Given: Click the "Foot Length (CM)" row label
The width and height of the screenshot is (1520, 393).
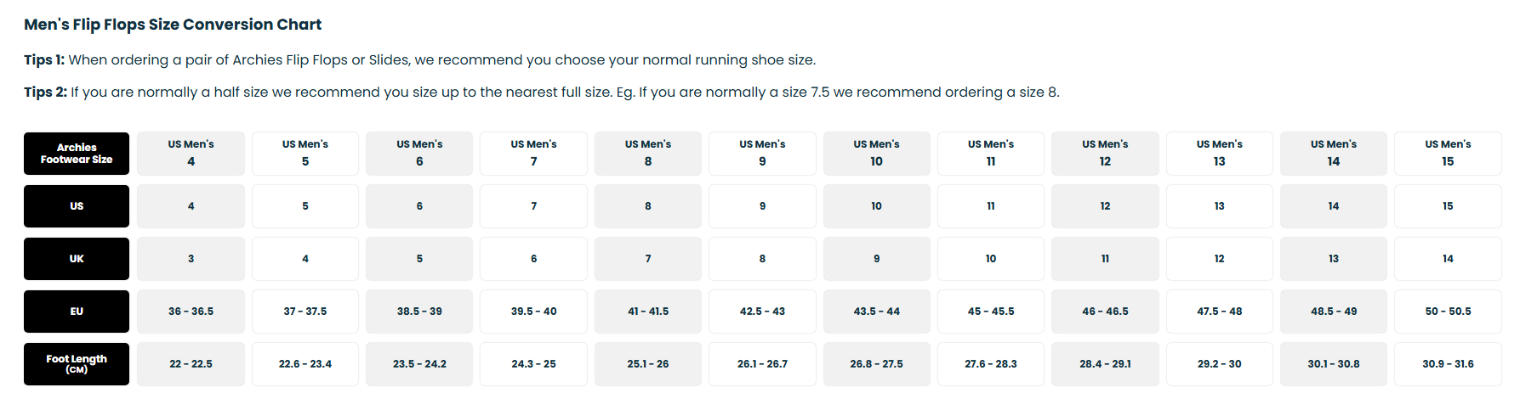Looking at the screenshot, I should pyautogui.click(x=77, y=364).
